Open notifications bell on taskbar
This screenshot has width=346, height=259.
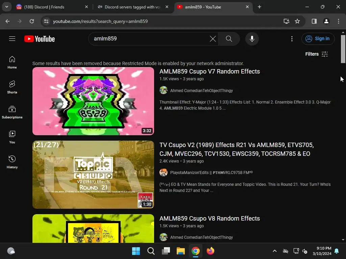click(337, 251)
